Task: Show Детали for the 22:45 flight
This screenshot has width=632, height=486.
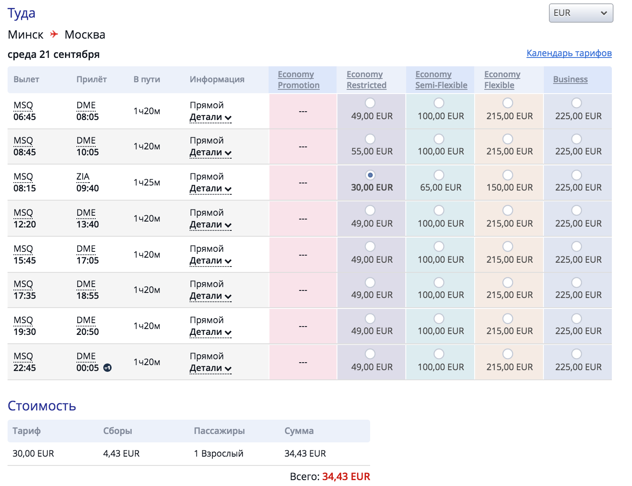Action: pos(210,368)
